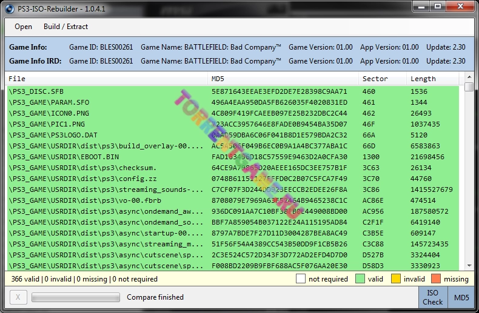This screenshot has width=479, height=313.
Task: Click the X cancel button beside progress bar
Action: [18, 297]
